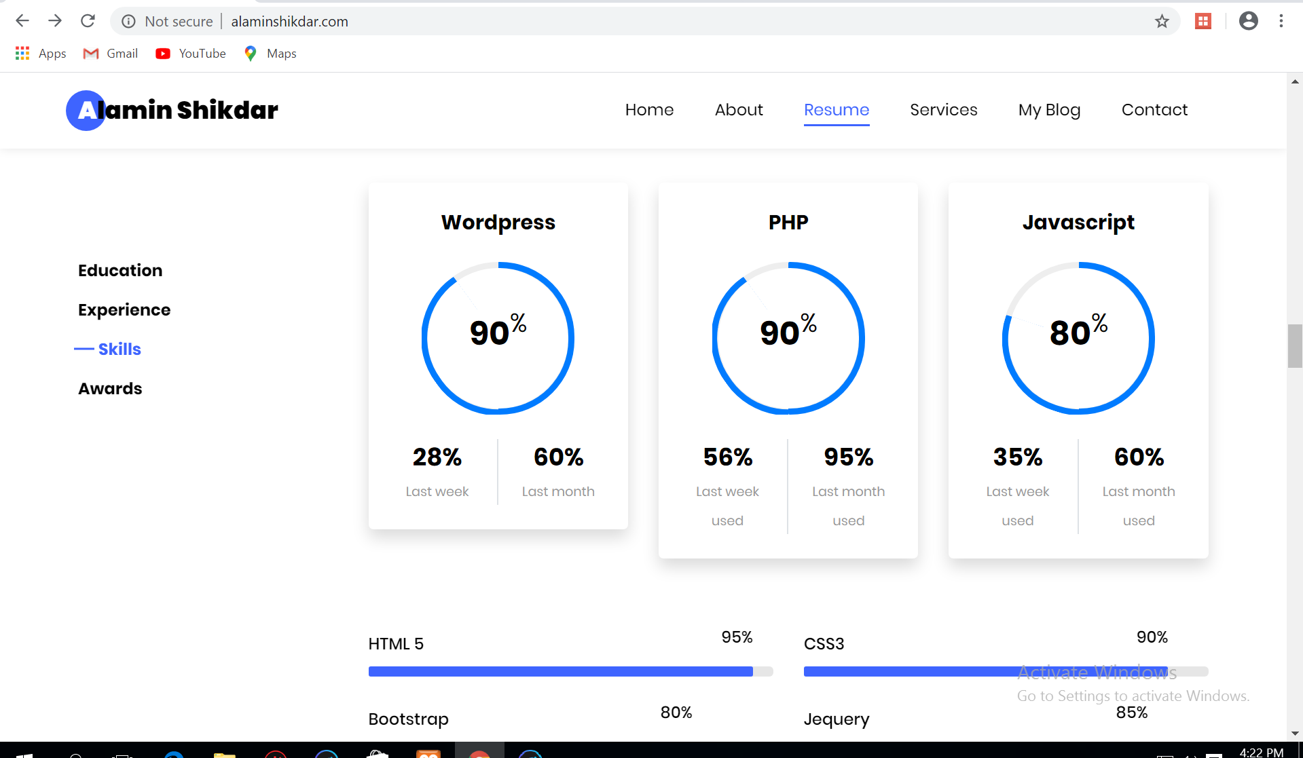Click the browser back arrow
This screenshot has height=758, width=1303.
point(22,21)
